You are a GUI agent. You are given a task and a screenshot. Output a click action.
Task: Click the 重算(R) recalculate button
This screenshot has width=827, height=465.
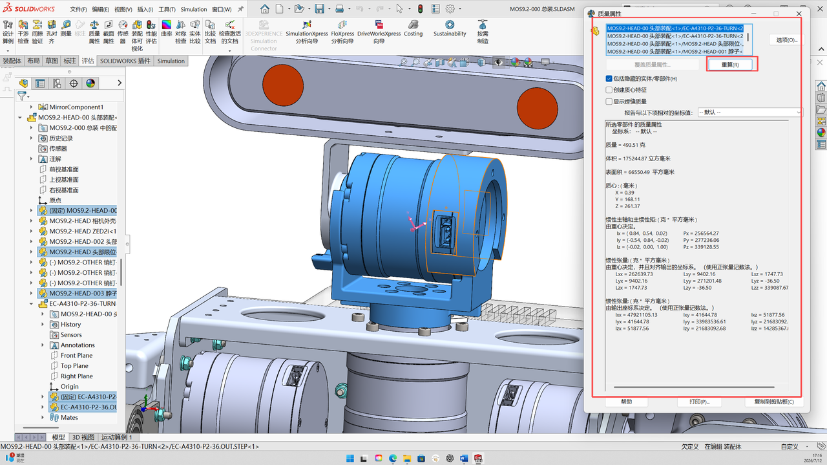[731, 65]
